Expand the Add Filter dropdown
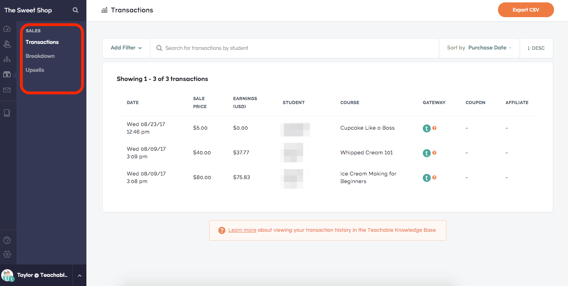Viewport: 568px width, 286px height. tap(126, 48)
